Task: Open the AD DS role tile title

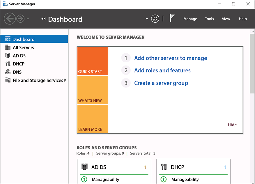Action: [x=99, y=167]
